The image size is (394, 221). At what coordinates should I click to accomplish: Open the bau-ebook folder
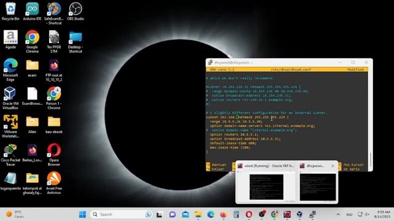point(54,125)
